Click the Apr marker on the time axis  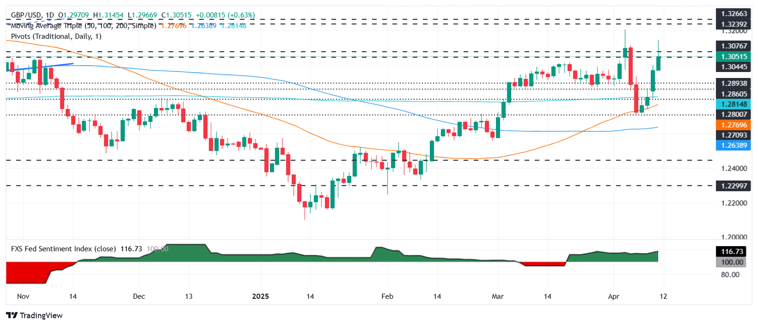(614, 297)
